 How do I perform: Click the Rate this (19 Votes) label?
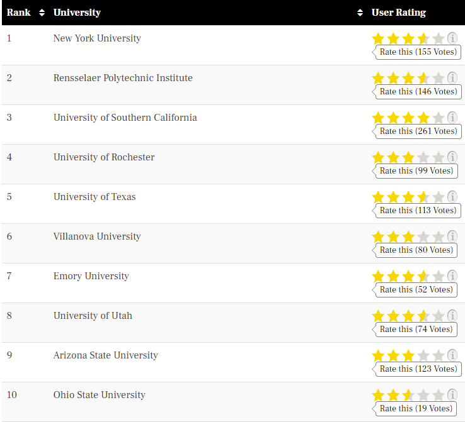416,408
